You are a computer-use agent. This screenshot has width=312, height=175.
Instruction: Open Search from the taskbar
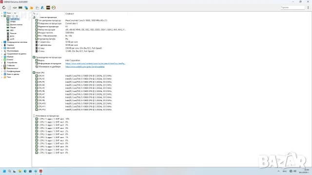tap(9, 171)
